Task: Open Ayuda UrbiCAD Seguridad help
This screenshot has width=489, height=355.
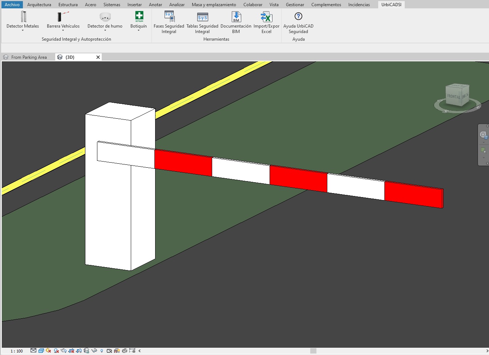Action: click(x=298, y=17)
